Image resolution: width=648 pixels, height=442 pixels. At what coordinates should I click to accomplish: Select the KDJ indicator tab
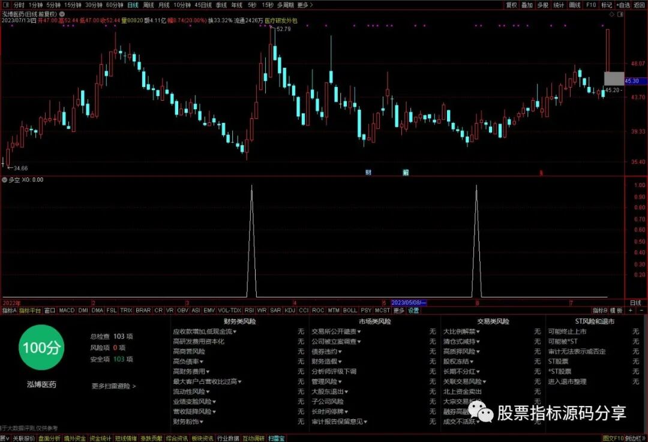click(290, 310)
